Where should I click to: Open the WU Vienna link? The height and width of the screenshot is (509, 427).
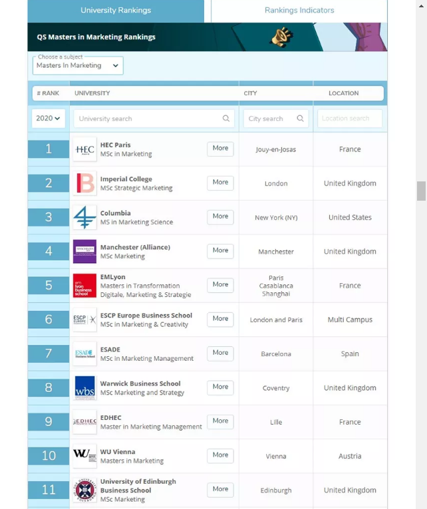118,452
